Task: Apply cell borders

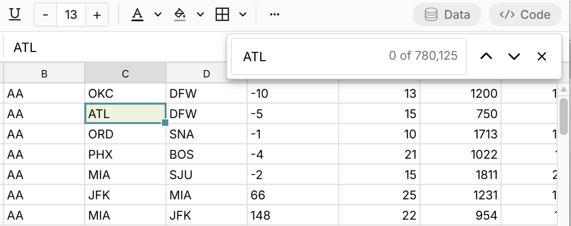Action: [x=222, y=14]
